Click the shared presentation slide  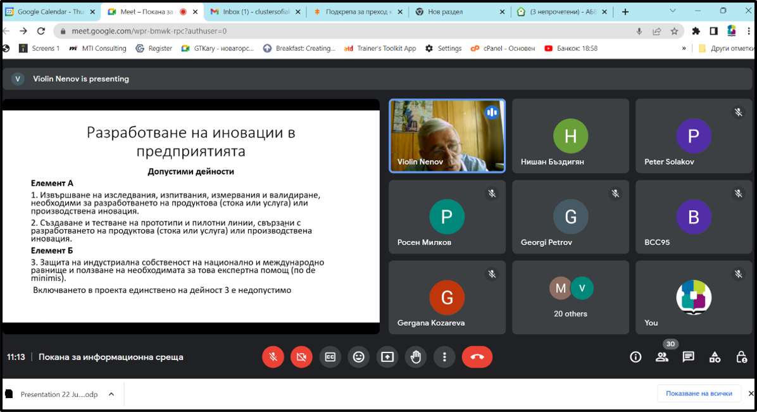click(x=191, y=216)
